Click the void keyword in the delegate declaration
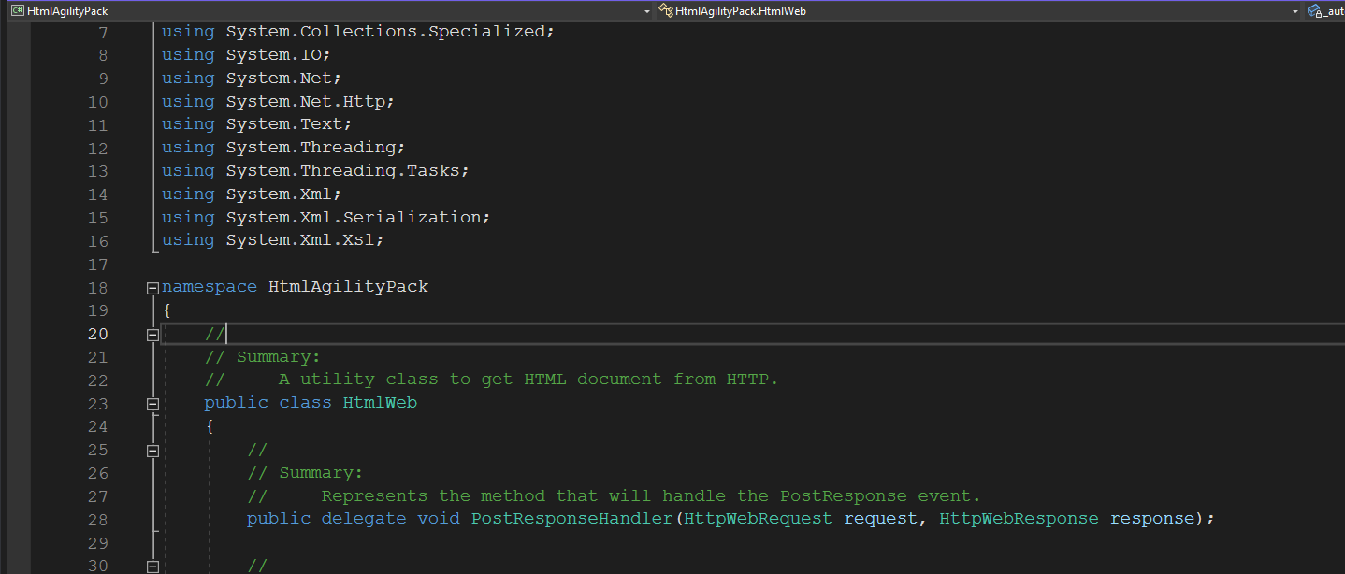1345x574 pixels. (439, 519)
